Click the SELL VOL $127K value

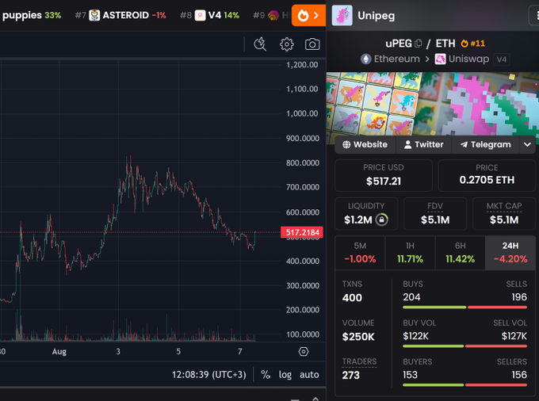coord(514,336)
